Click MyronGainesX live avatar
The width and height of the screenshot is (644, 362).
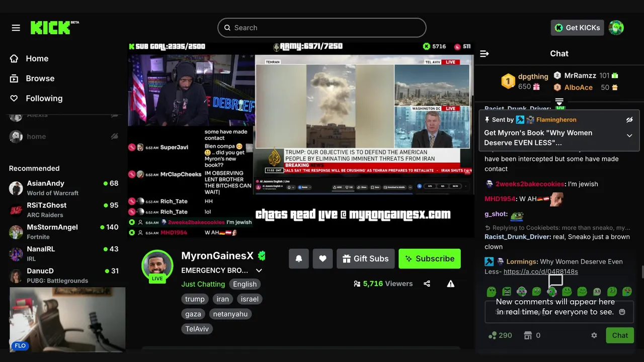(x=157, y=265)
